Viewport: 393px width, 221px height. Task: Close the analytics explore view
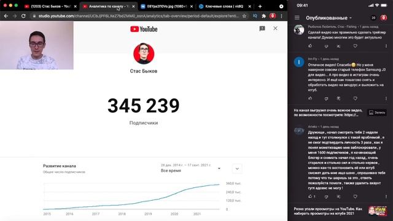pyautogui.click(x=275, y=28)
